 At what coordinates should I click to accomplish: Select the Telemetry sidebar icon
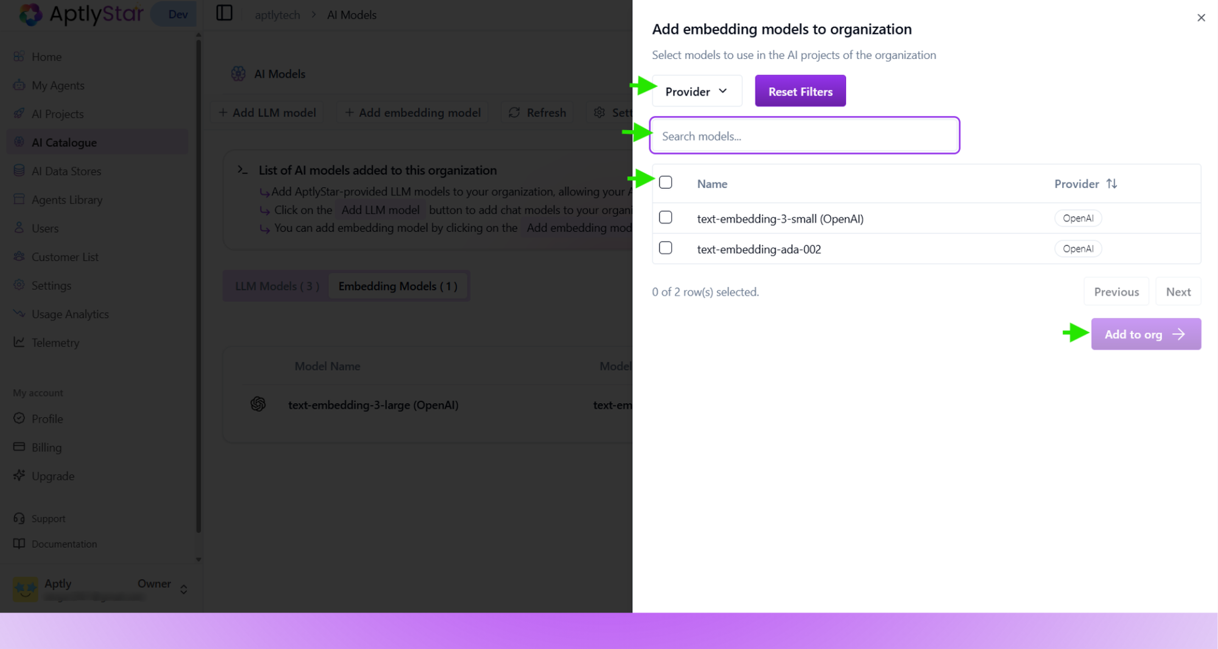click(19, 342)
